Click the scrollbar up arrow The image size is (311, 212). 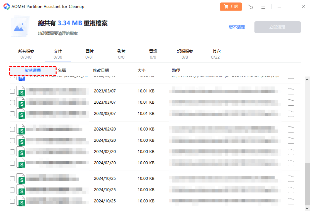coord(307,79)
